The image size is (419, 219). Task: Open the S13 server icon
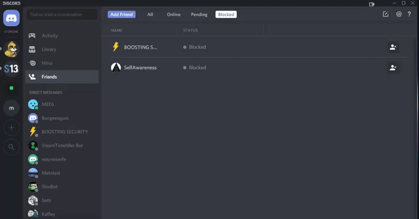[x=12, y=69]
